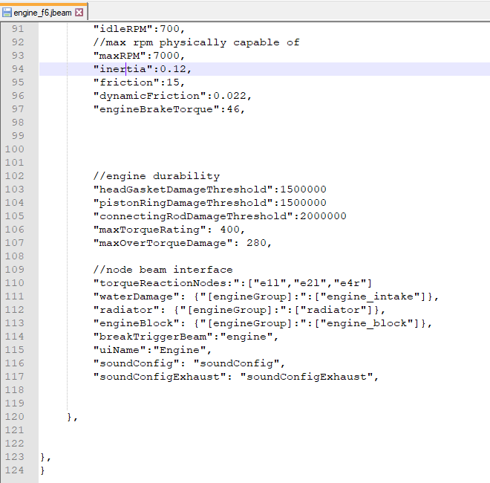
Task: Click the "connectingRodDamageThreshold":2000000 line
Action: pyautogui.click(x=220, y=216)
